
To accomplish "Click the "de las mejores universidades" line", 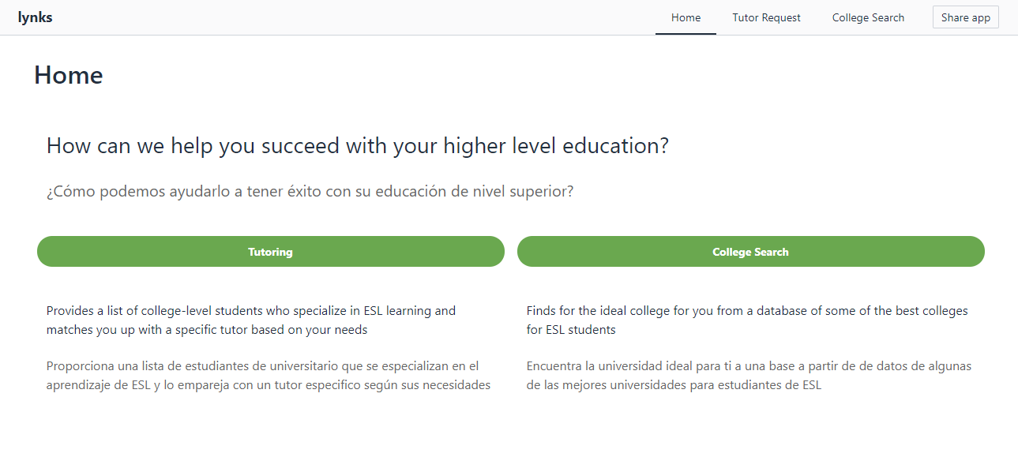I will pyautogui.click(x=674, y=385).
